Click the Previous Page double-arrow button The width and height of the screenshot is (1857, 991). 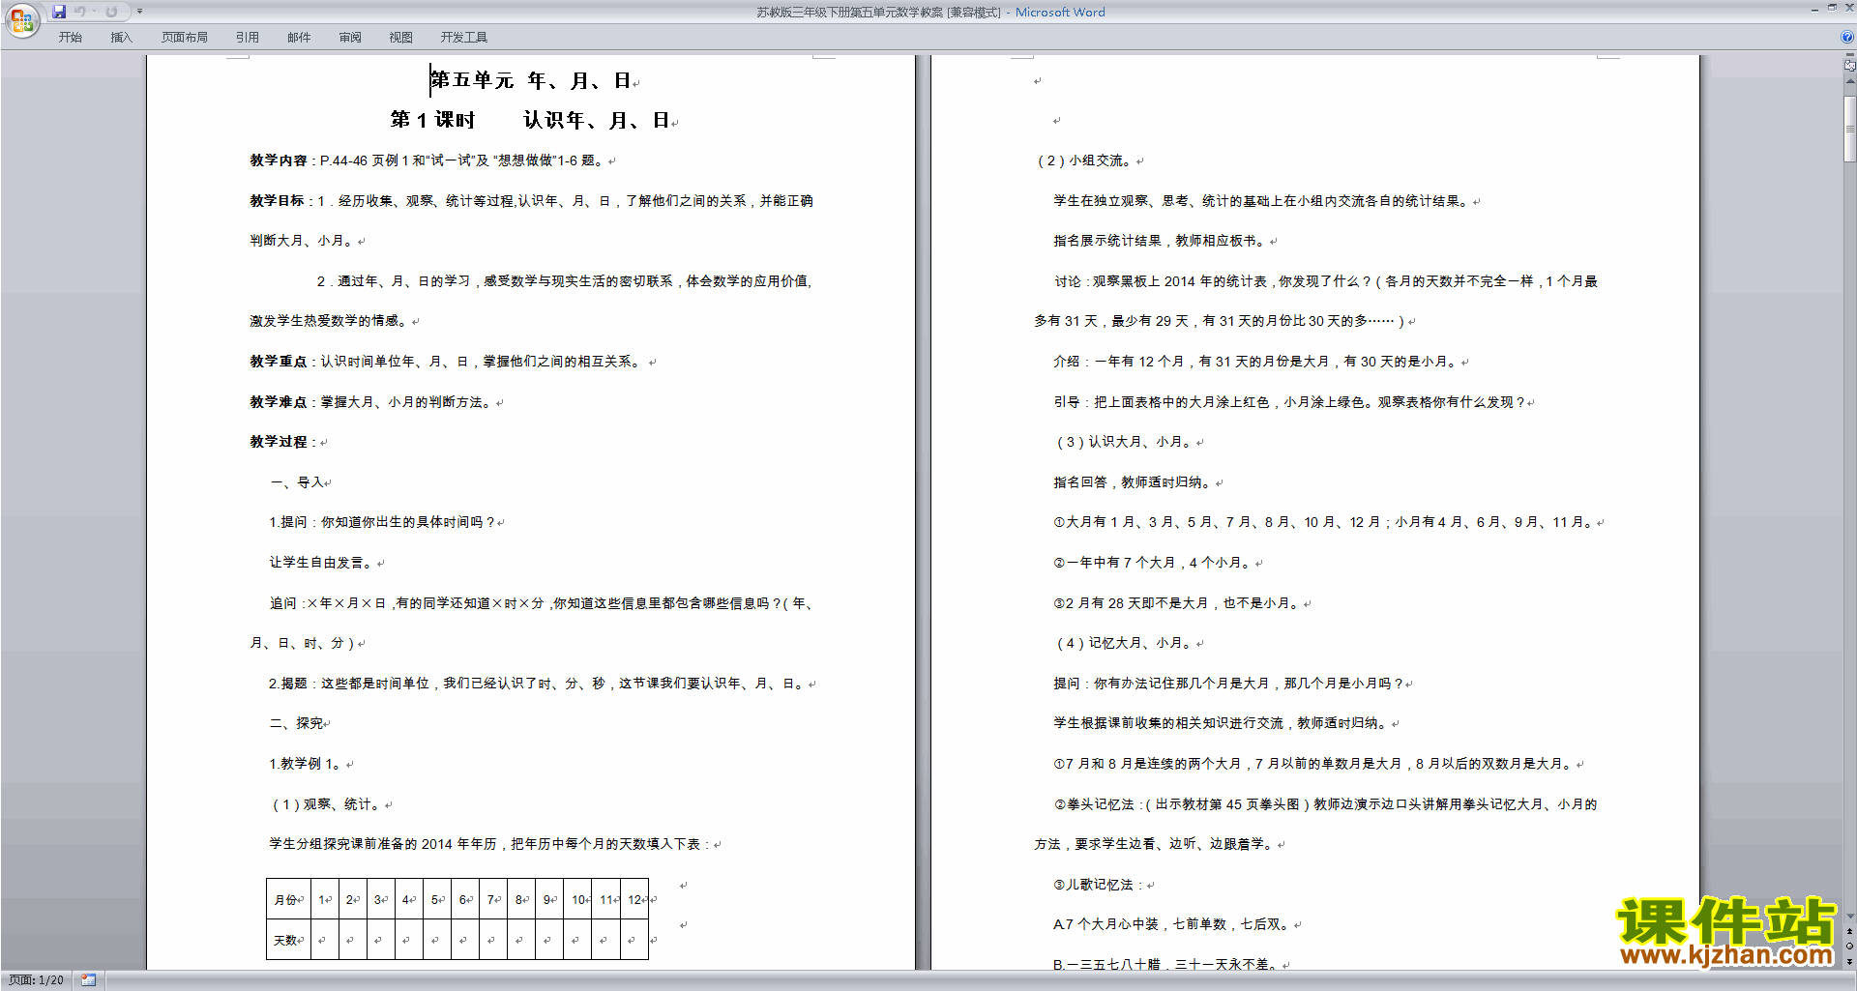click(1850, 932)
